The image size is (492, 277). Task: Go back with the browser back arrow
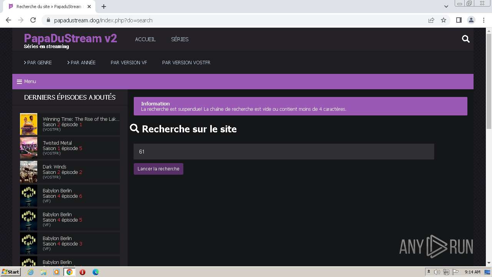click(x=8, y=20)
